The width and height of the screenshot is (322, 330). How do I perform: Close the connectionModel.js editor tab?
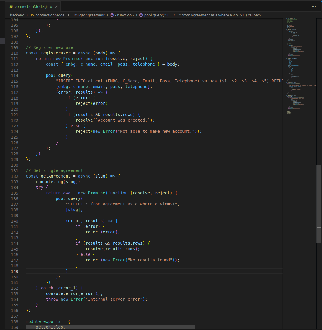pos(56,6)
